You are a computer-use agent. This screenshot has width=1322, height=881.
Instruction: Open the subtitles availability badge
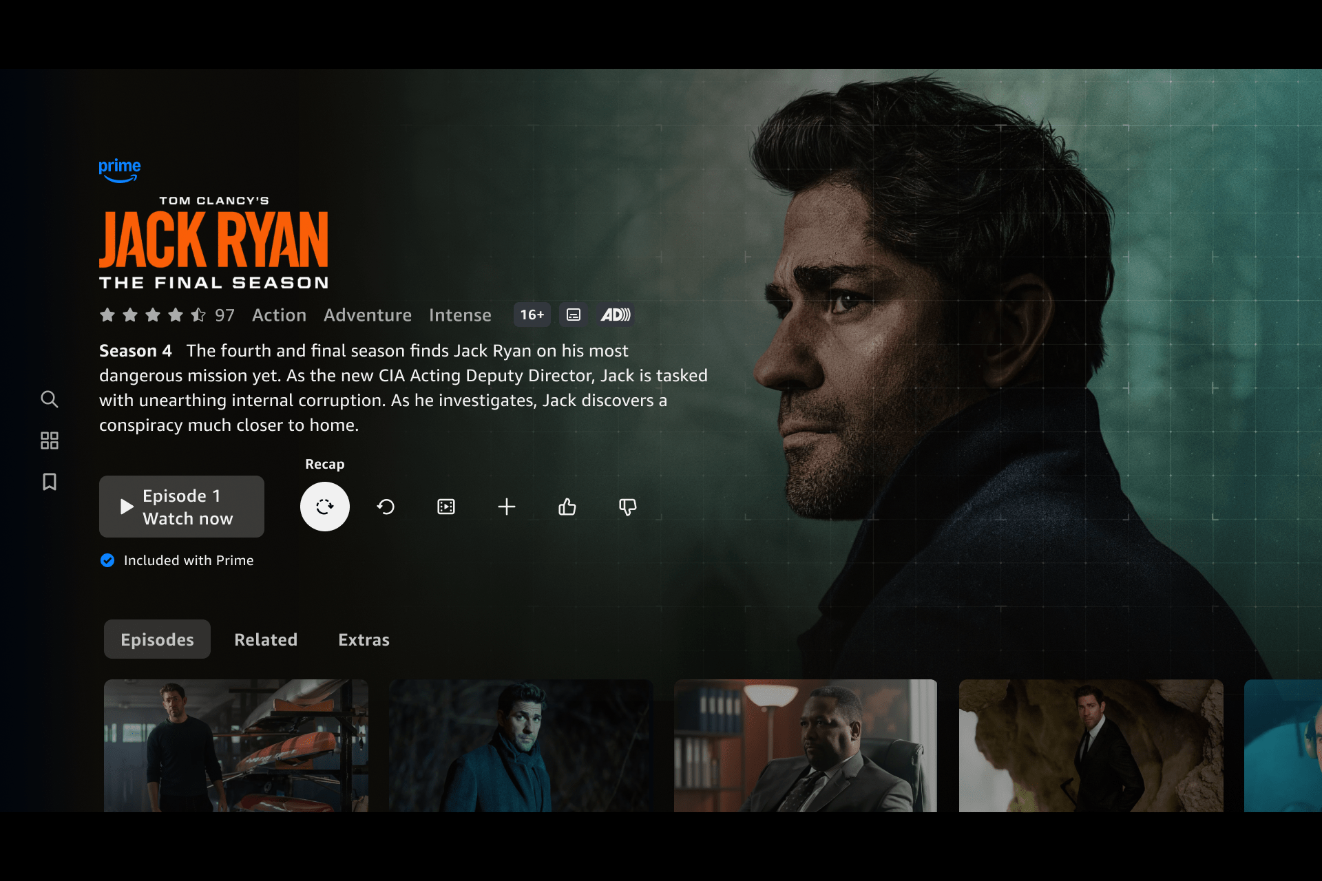pos(574,315)
